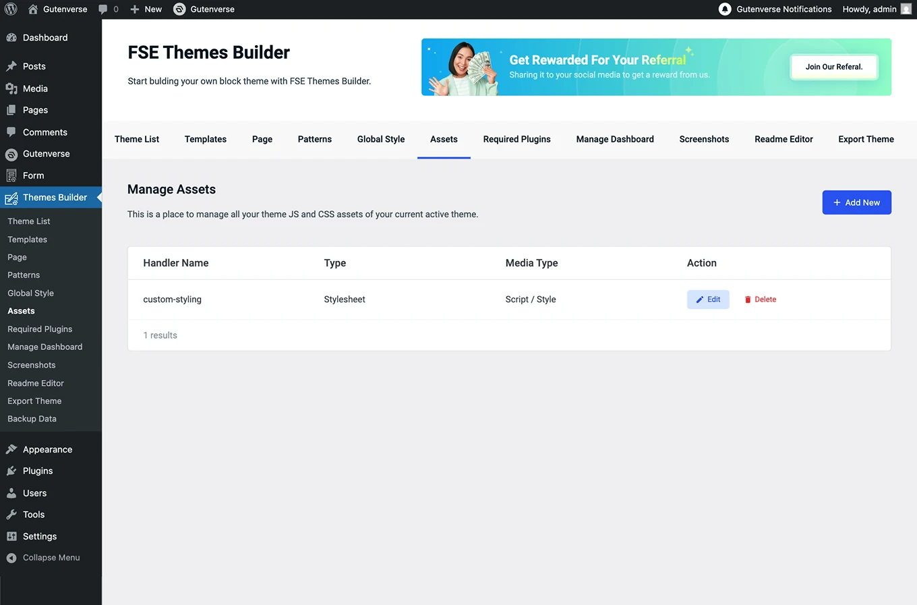The height and width of the screenshot is (605, 917).
Task: Click the admin user avatar icon
Action: pos(906,9)
